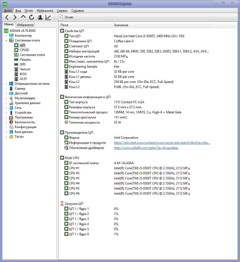240x262 pixels.
Task: Click the up-level arrow toolbar icon
Action: pyautogui.click(x=23, y=17)
